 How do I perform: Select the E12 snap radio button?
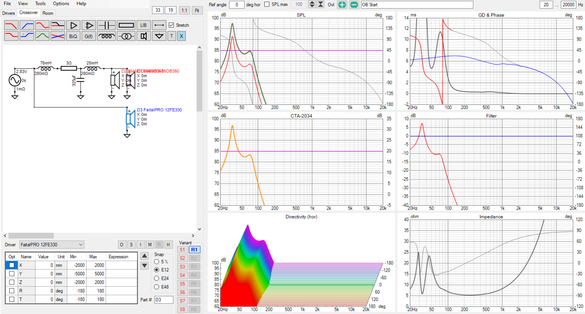[x=157, y=270]
